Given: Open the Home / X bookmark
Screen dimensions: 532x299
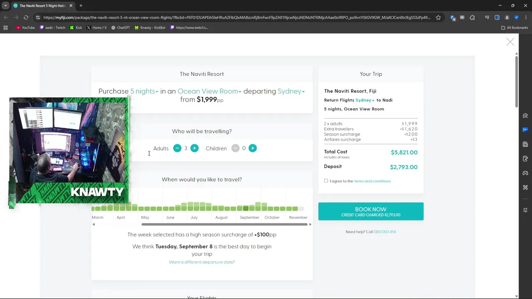Looking at the screenshot, I should [x=96, y=27].
